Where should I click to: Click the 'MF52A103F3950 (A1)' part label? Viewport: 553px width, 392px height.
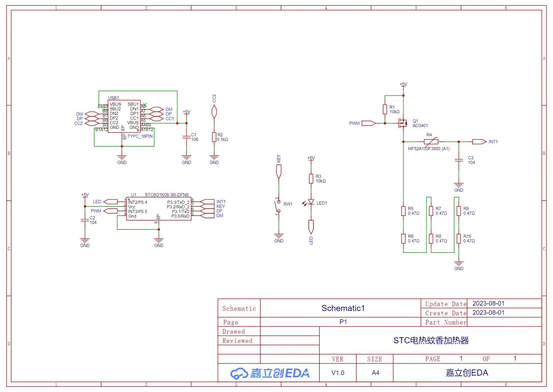click(x=429, y=149)
